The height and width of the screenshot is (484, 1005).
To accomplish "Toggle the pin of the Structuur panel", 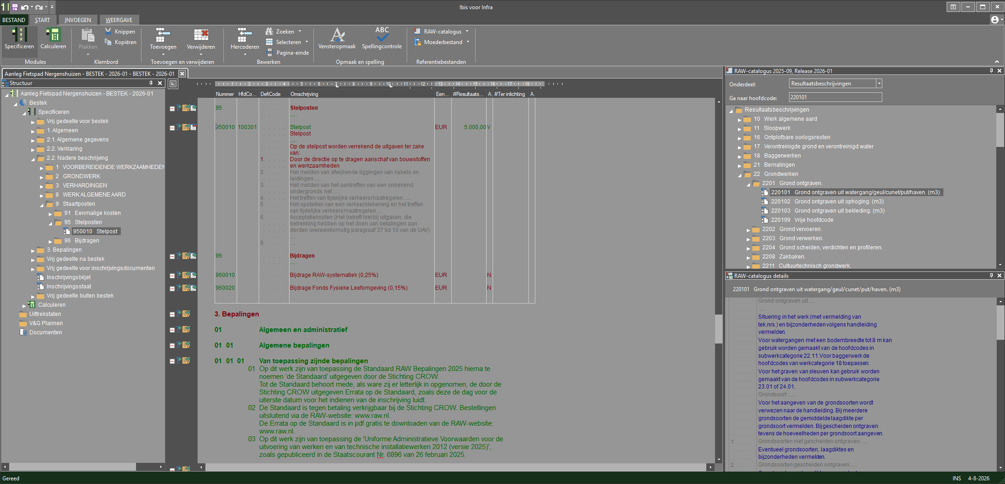I will tap(151, 83).
